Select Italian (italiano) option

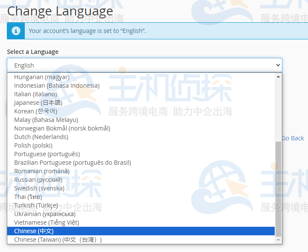point(141,94)
